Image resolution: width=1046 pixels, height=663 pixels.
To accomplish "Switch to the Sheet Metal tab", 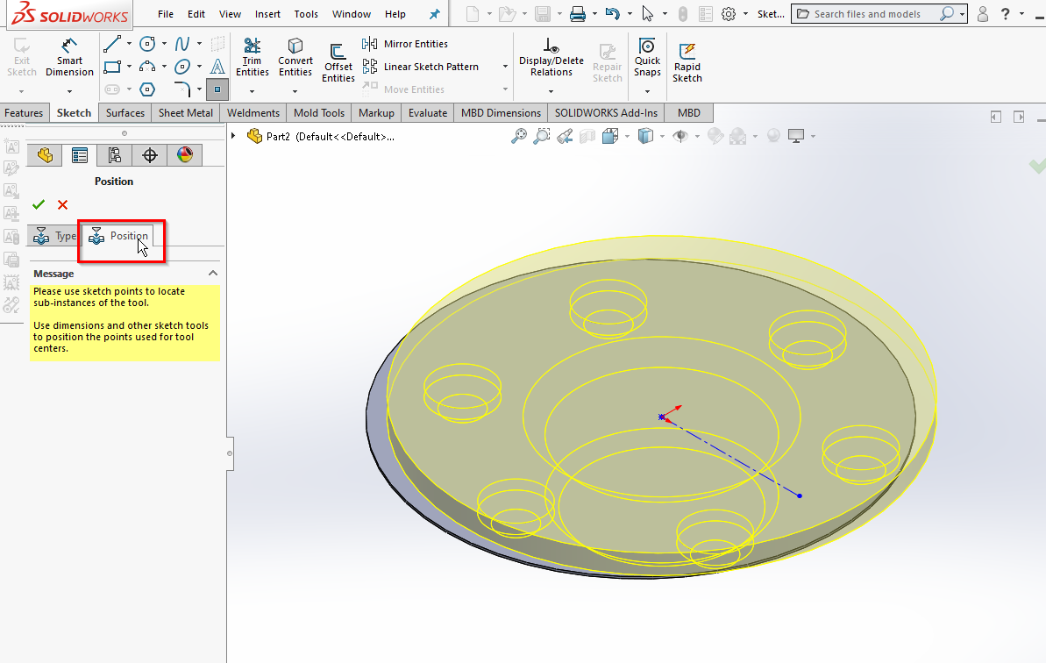I will tap(185, 113).
